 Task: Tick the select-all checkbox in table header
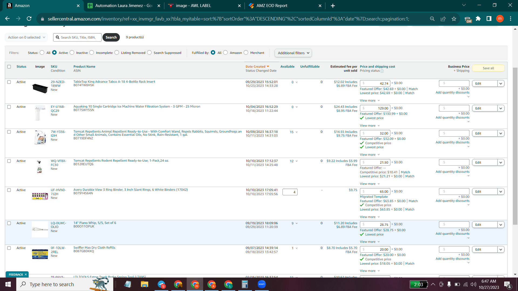tap(9, 67)
